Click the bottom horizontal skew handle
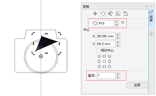The width and height of the screenshot is (156, 96). point(46,53)
